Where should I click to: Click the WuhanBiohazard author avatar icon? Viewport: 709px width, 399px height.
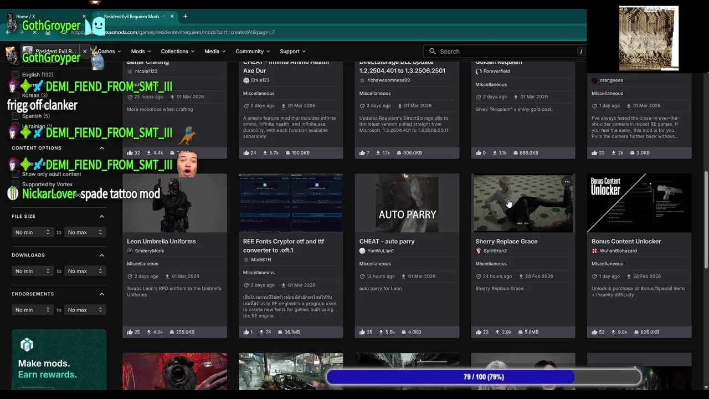click(x=595, y=251)
